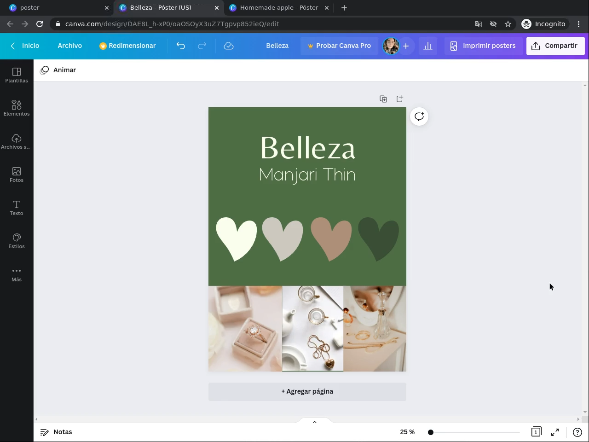Screen dimensions: 589x442
Task: Close the Belleza - Póster (US) tab
Action: click(x=217, y=8)
